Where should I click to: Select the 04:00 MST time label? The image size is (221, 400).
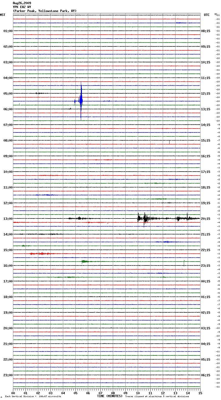click(8, 78)
